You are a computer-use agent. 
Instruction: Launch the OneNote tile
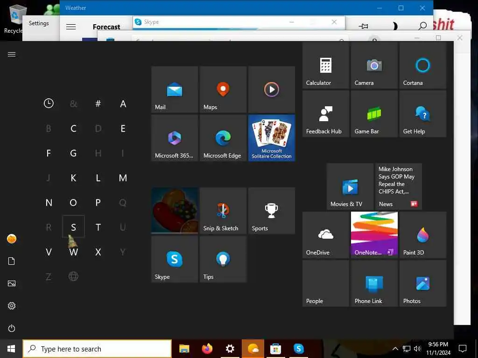click(374, 235)
